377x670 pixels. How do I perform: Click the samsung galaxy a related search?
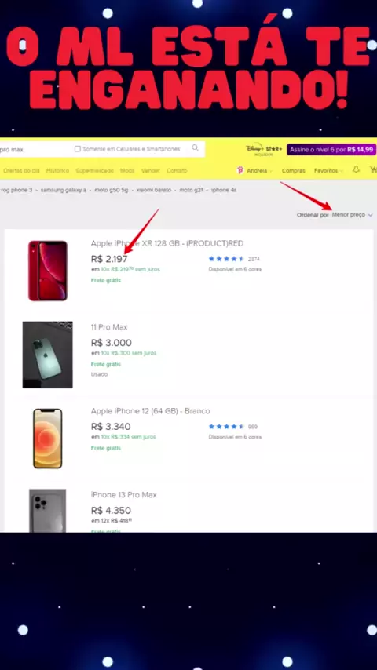tap(64, 190)
